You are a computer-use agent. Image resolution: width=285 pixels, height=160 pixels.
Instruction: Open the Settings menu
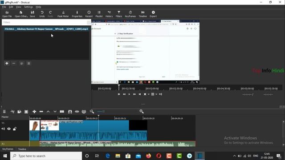[28, 7]
